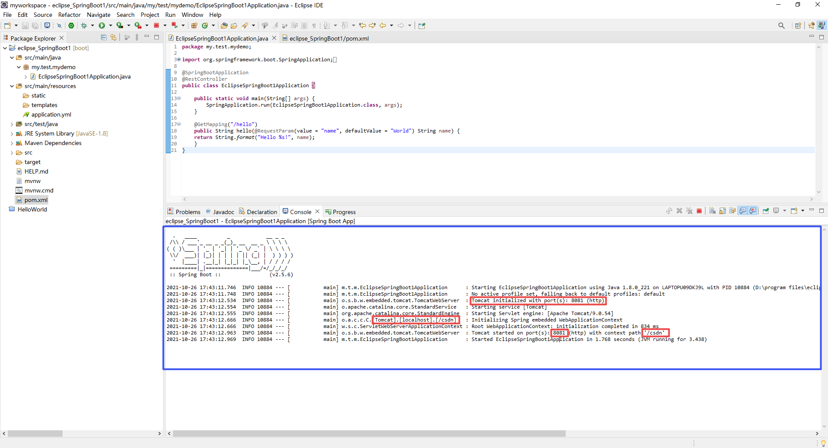
Task: Toggle Skip All Breakpoints
Action: pos(59,26)
